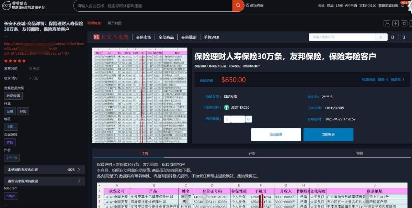Expand 本站同作者发布内容 chevron
The width and height of the screenshot is (412, 208).
click(x=79, y=169)
